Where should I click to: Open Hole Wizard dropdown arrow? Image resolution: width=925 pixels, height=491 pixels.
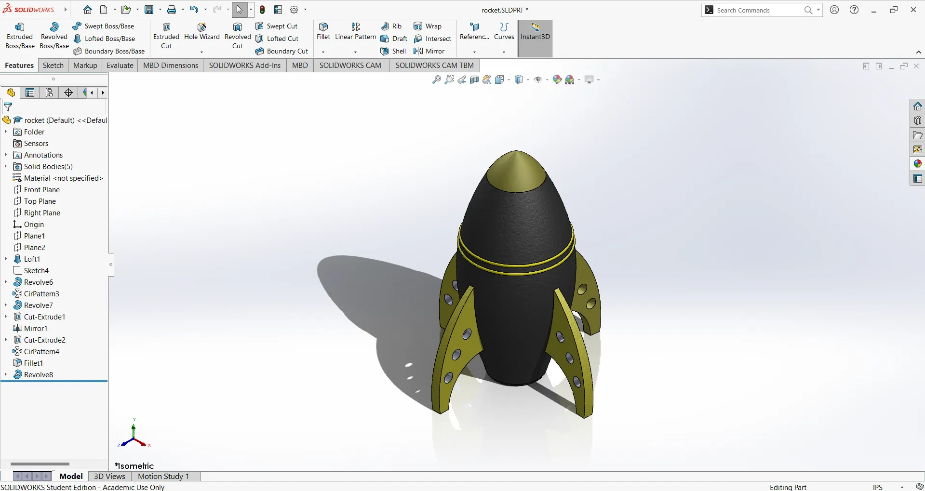[x=201, y=52]
